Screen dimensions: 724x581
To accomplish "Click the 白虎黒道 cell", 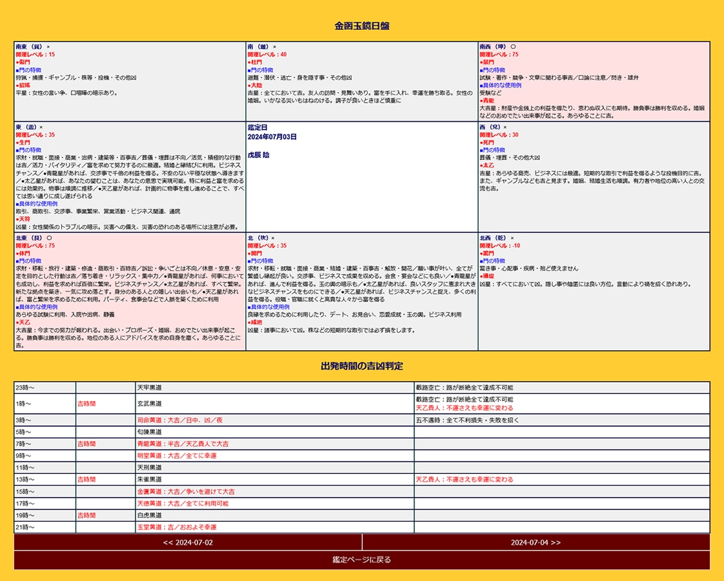I will pos(275,515).
